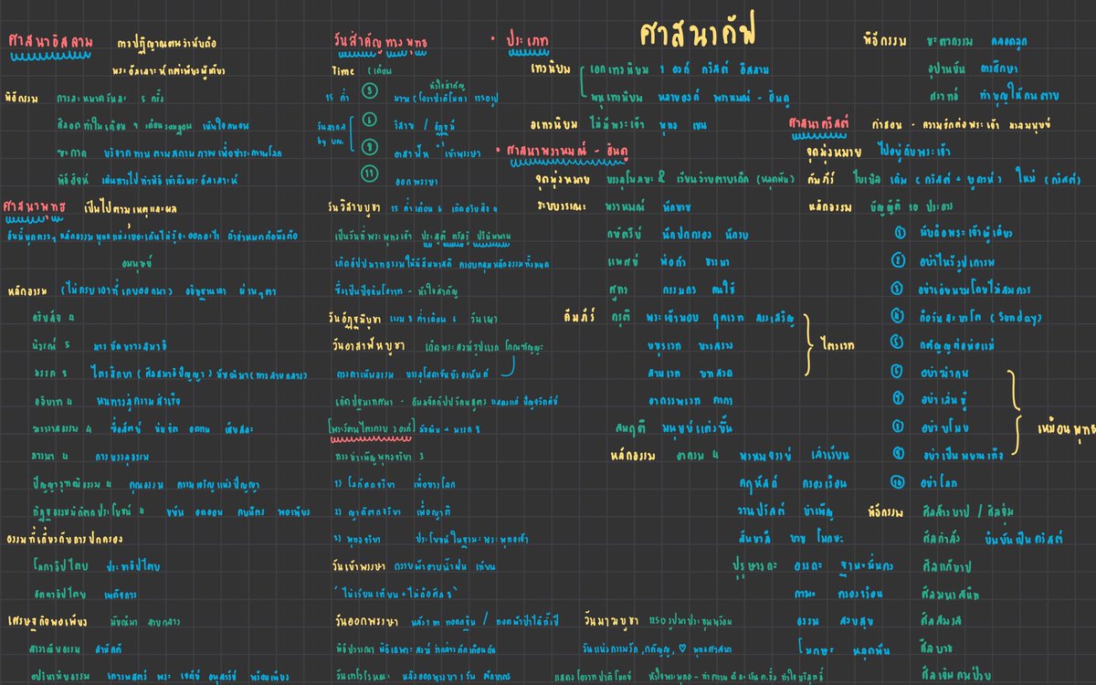Viewport: 1096px width, 685px height.
Task: Click the text "(Sunday)"
Action: [x=1015, y=317]
